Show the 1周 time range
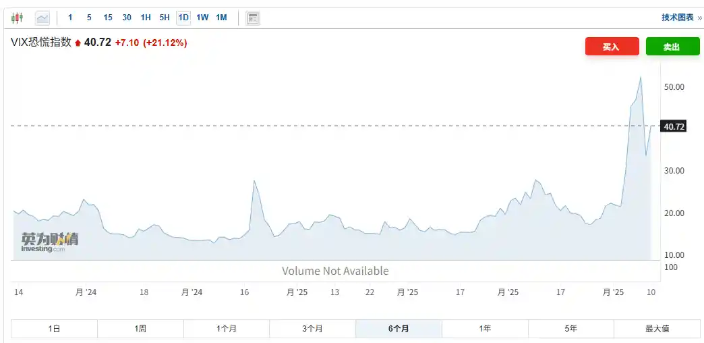The height and width of the screenshot is (343, 704). [x=140, y=329]
